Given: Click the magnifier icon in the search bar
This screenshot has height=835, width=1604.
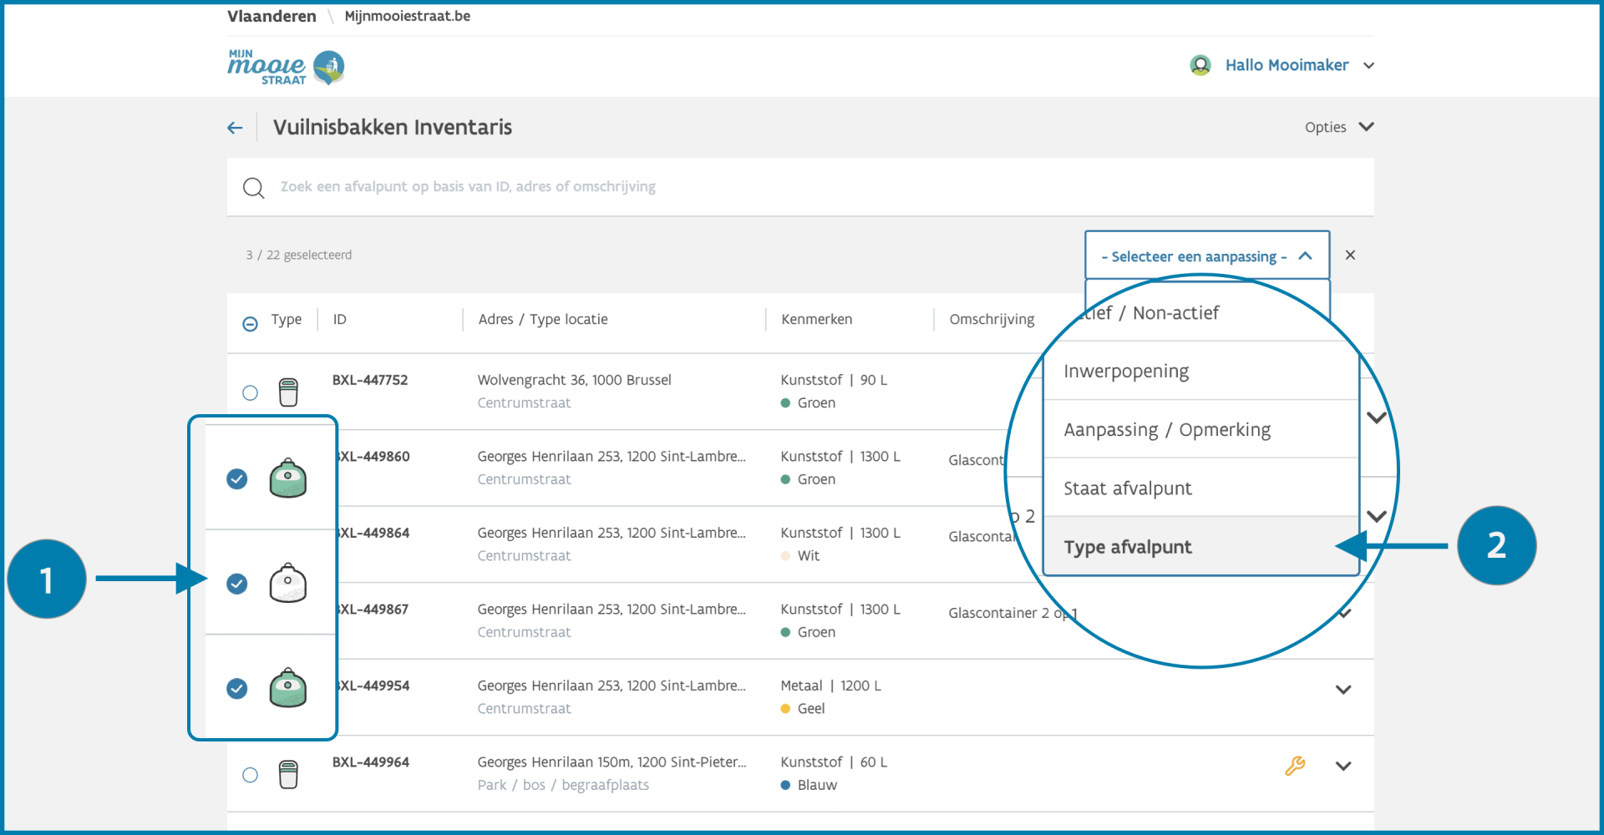Looking at the screenshot, I should [x=253, y=188].
